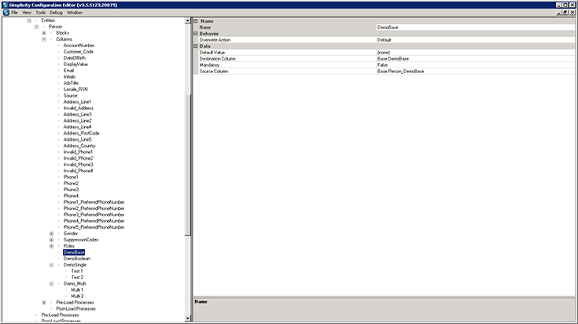This screenshot has height=324, width=578.
Task: Select the highlighted DemoBase node
Action: pyautogui.click(x=74, y=252)
